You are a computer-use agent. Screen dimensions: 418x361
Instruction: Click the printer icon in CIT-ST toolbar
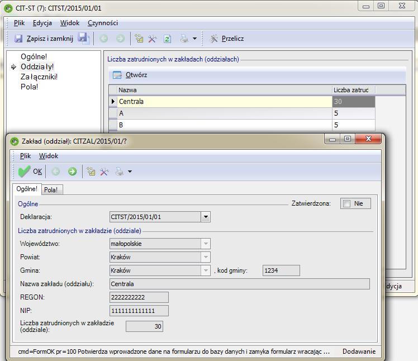[x=184, y=39]
